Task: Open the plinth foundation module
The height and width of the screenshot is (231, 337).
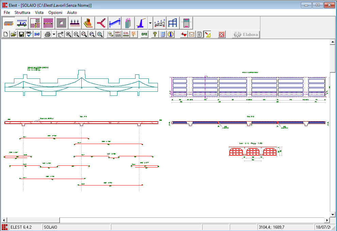Action: 88,23
